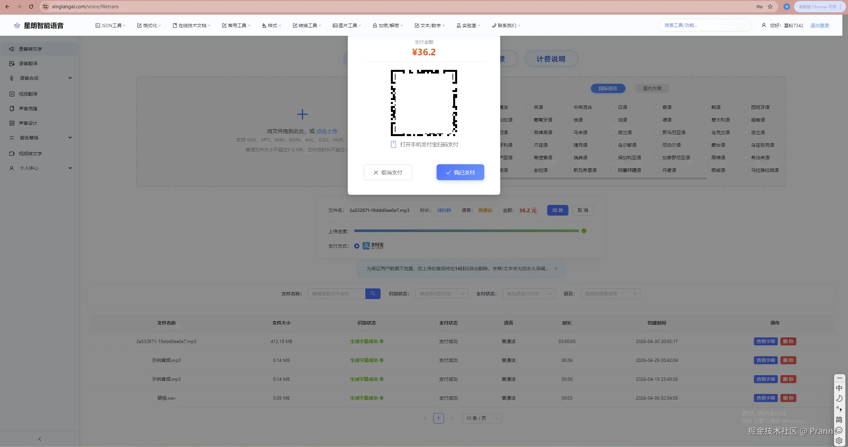Confirm payment with the 我已支付 button
This screenshot has width=848, height=447.
[x=460, y=173]
